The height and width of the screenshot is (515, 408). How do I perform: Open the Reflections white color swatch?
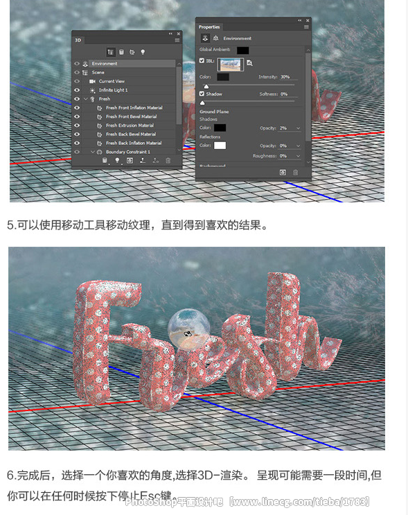[x=220, y=146]
